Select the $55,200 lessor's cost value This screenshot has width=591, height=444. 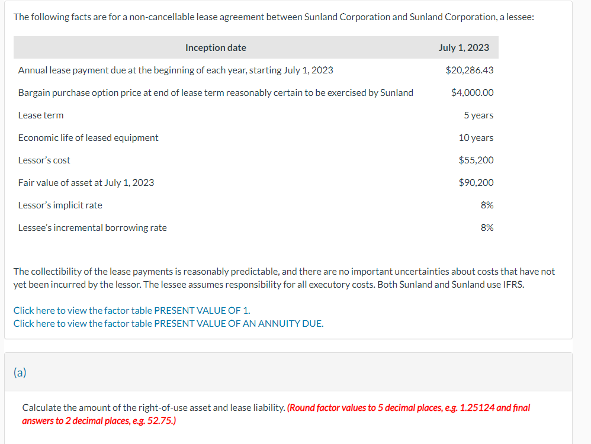coord(476,160)
